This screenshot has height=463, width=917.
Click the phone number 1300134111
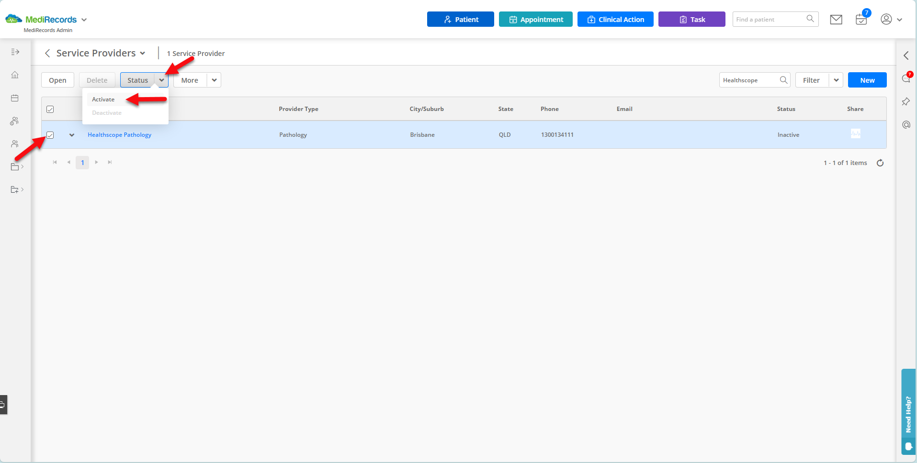click(x=557, y=135)
